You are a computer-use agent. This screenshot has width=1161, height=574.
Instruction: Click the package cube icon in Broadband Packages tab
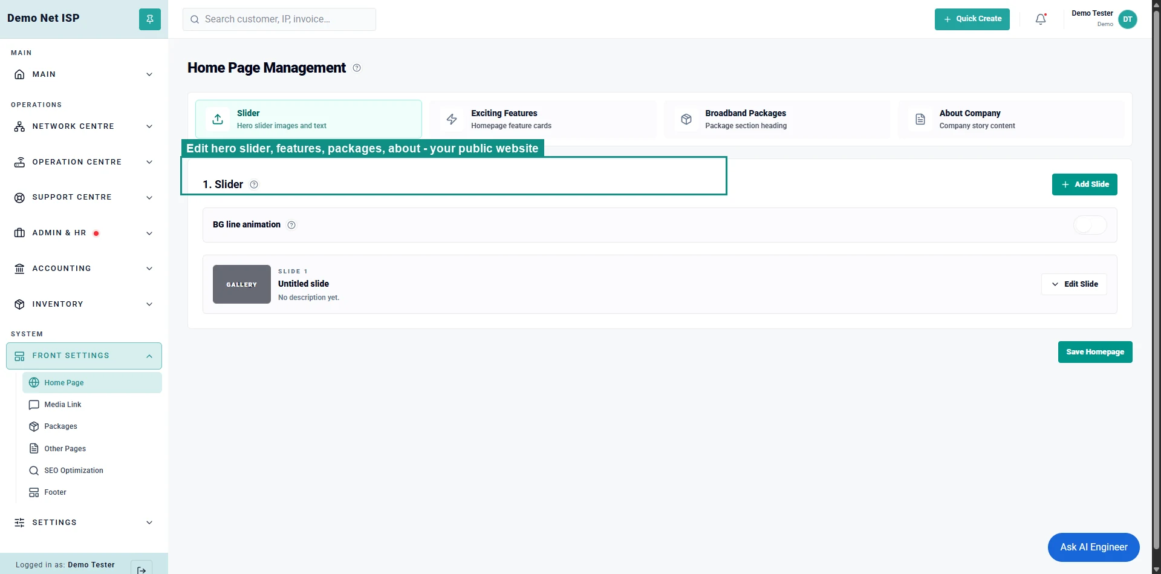pos(686,119)
